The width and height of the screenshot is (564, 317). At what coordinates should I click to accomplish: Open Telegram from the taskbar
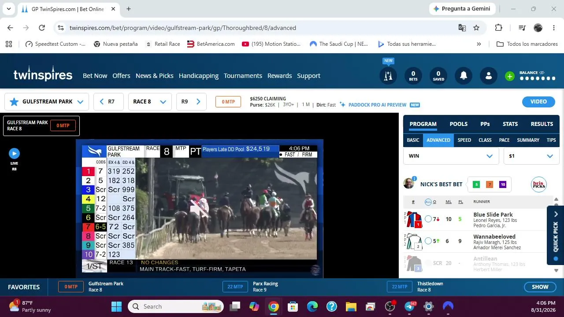(409, 306)
